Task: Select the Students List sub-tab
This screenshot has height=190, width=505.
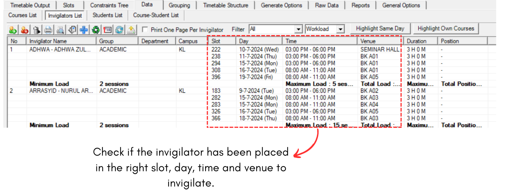Action: pyautogui.click(x=107, y=15)
